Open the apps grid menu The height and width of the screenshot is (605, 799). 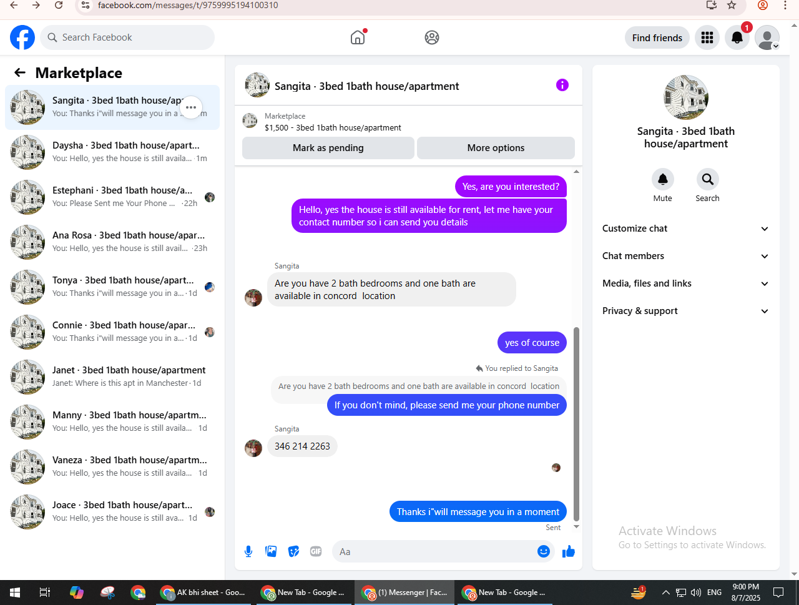tap(707, 37)
